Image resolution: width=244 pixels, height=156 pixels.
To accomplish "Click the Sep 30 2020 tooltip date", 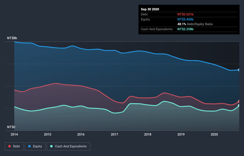I will click(x=150, y=9).
